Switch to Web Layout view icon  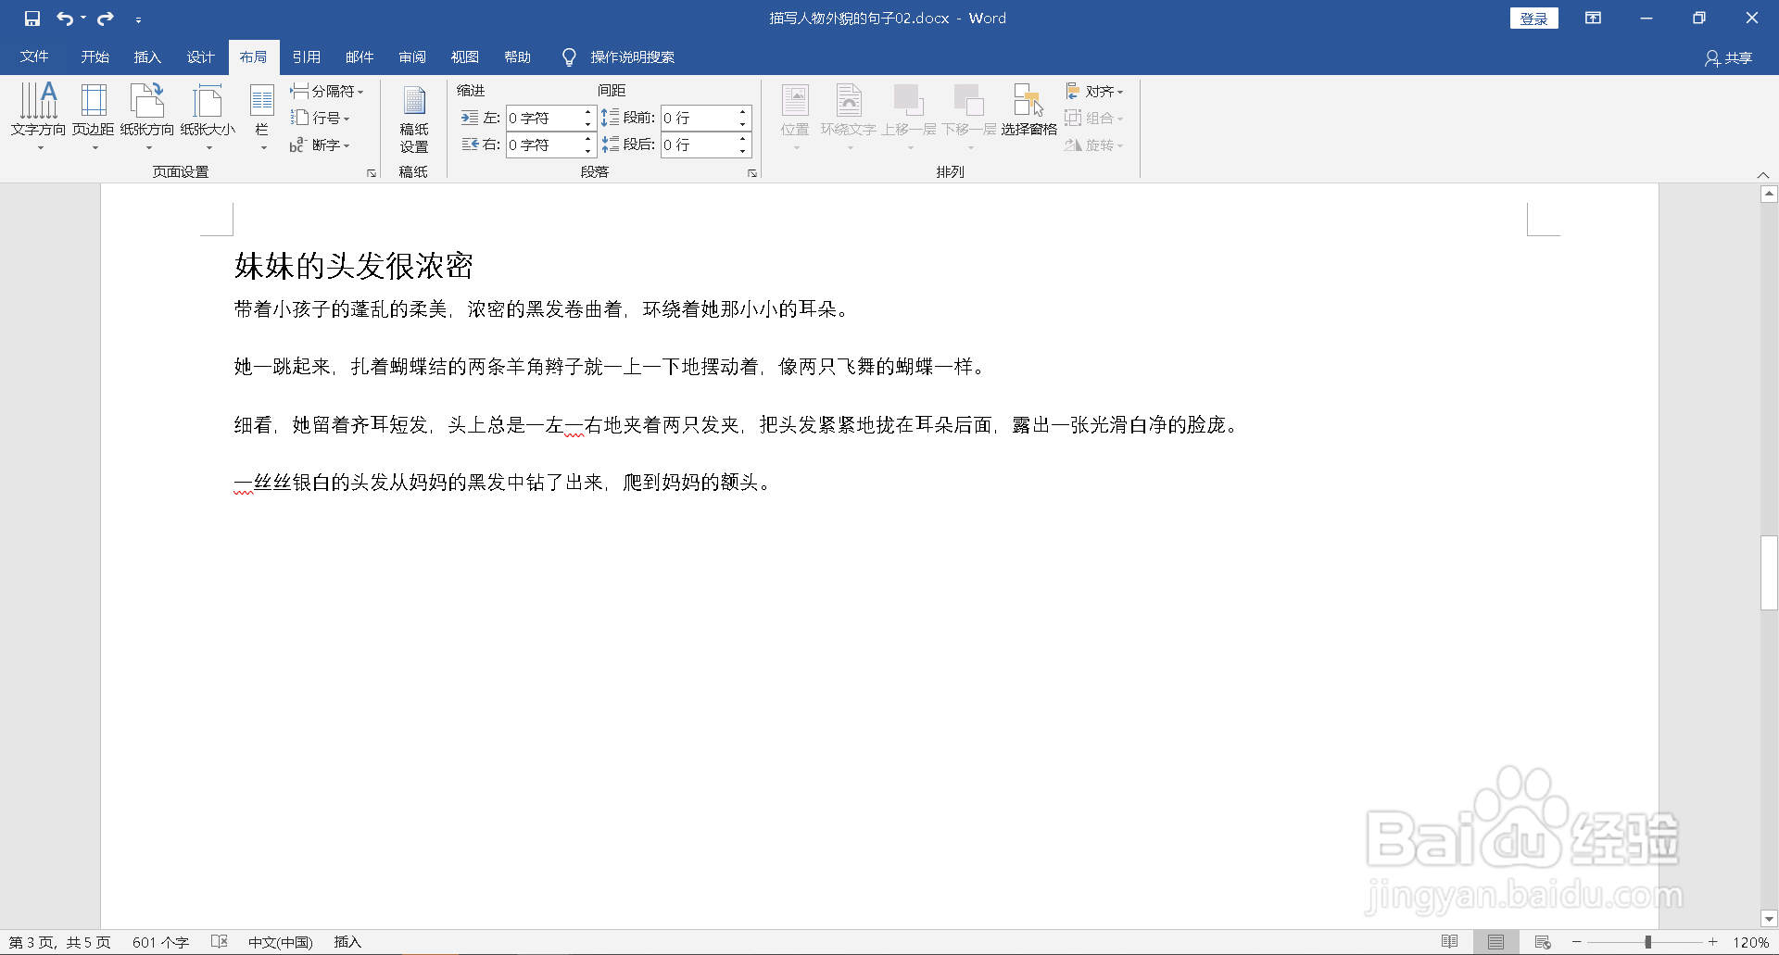(x=1543, y=942)
